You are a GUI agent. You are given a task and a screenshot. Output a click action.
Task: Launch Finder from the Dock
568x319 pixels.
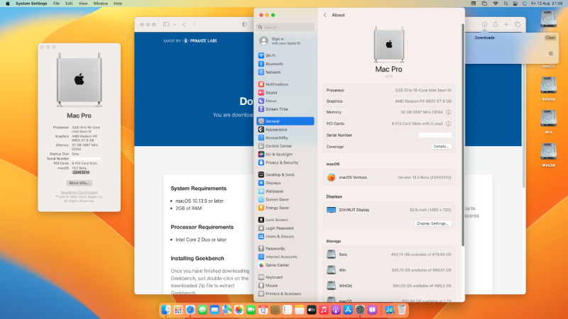(165, 310)
